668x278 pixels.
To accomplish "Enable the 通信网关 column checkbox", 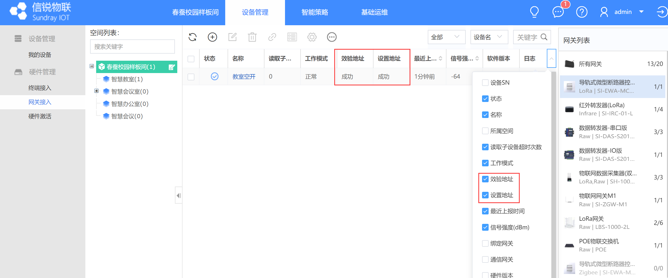I will [485, 260].
